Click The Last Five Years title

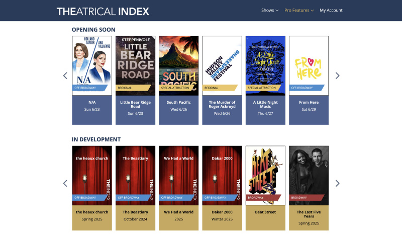(309, 214)
